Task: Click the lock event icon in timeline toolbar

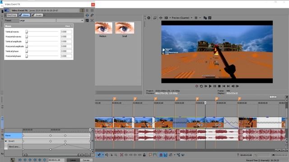Action: coord(144,155)
